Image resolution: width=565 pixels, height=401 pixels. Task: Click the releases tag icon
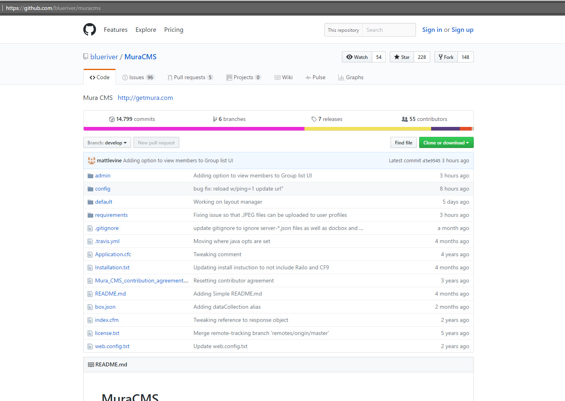pos(314,119)
